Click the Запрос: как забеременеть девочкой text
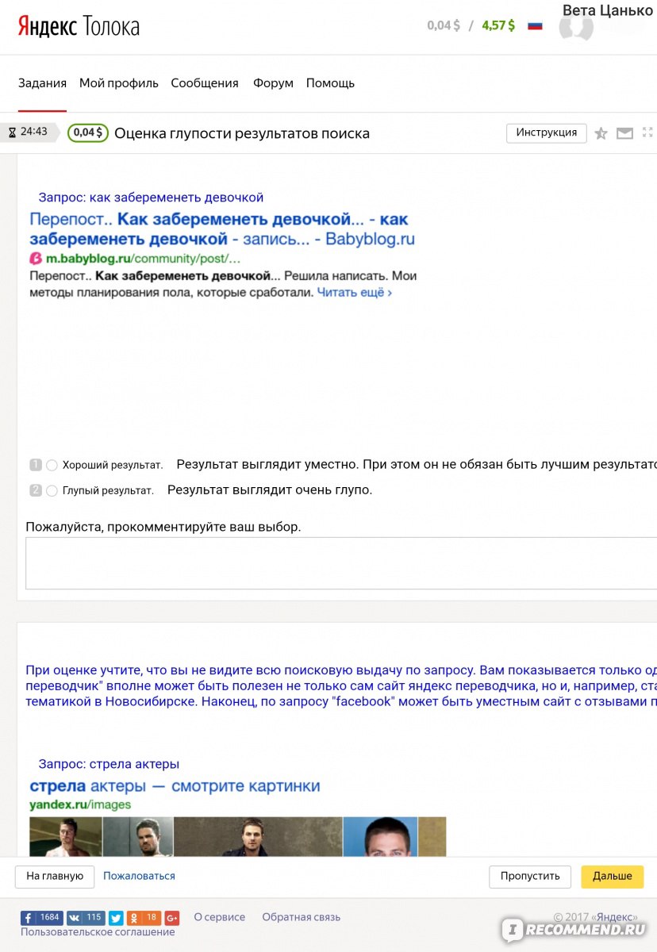The image size is (657, 952). pyautogui.click(x=151, y=198)
